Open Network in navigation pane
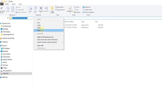Screen dimensions: 162x91 pos(5,77)
